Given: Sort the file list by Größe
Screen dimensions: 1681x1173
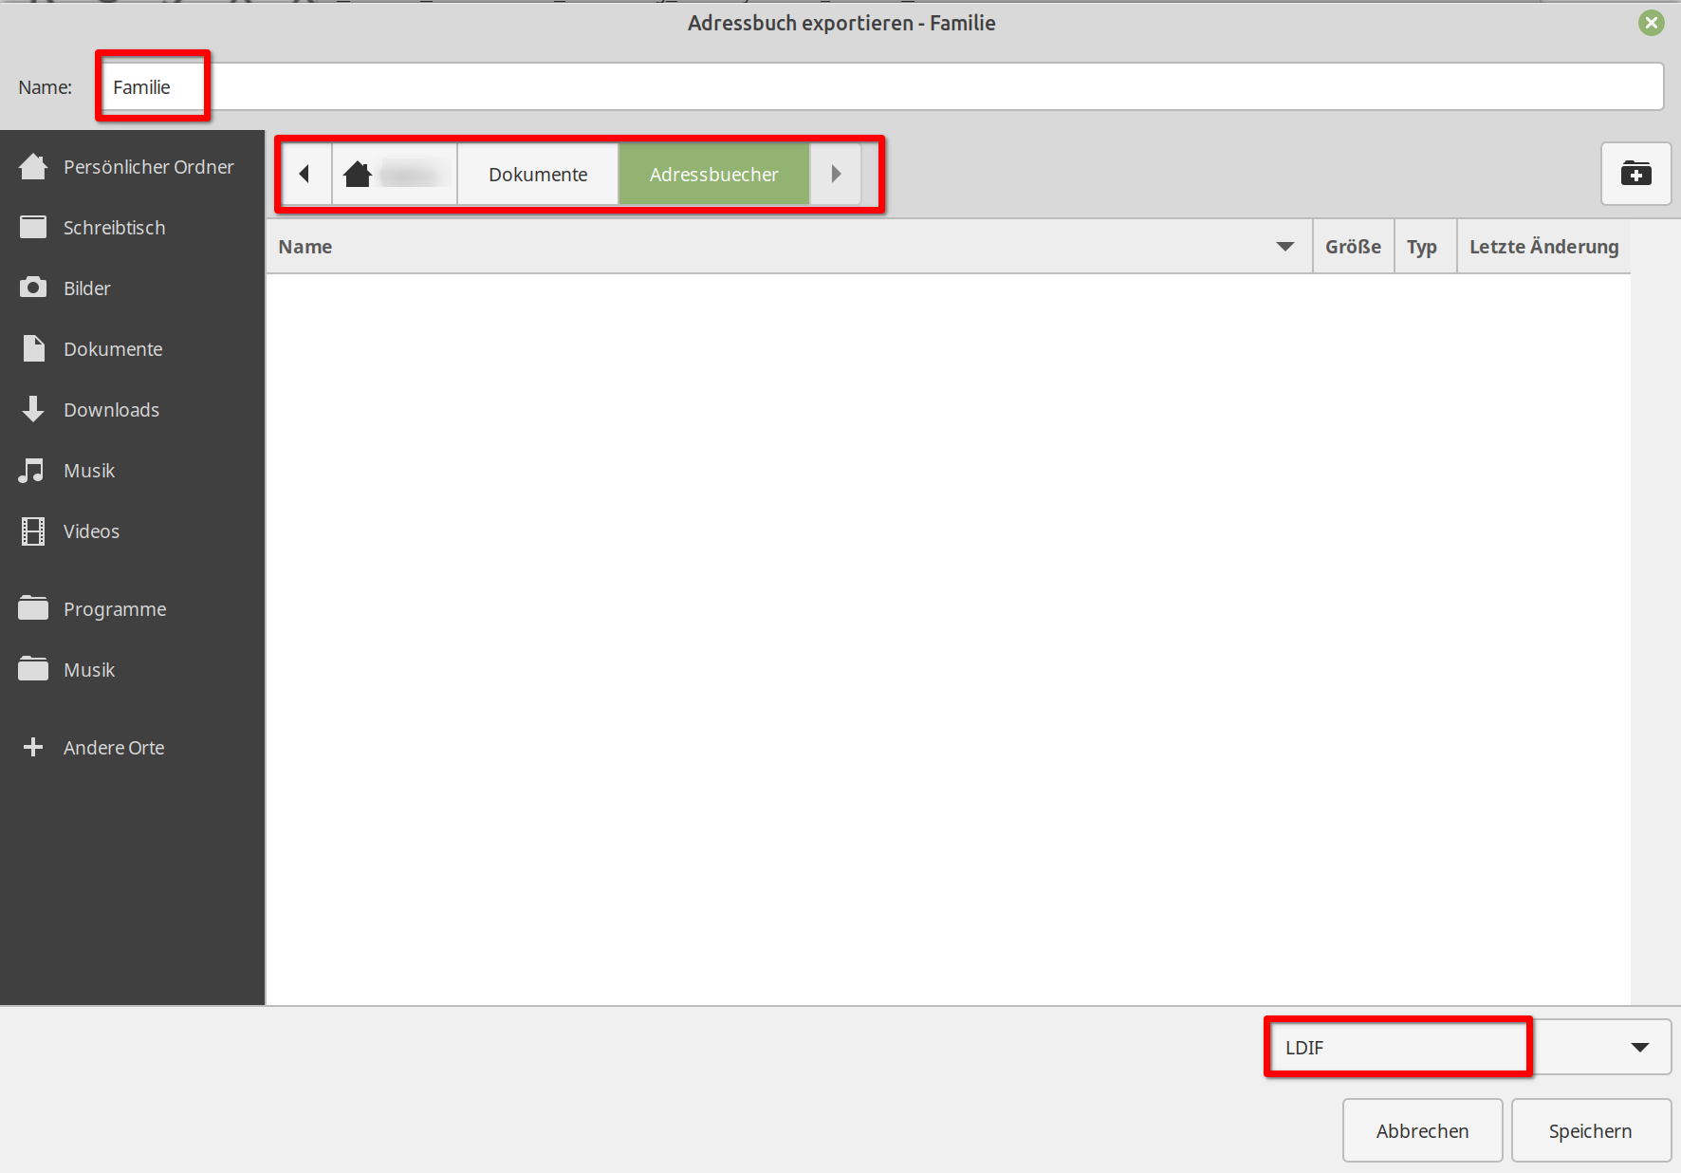Looking at the screenshot, I should (x=1353, y=247).
